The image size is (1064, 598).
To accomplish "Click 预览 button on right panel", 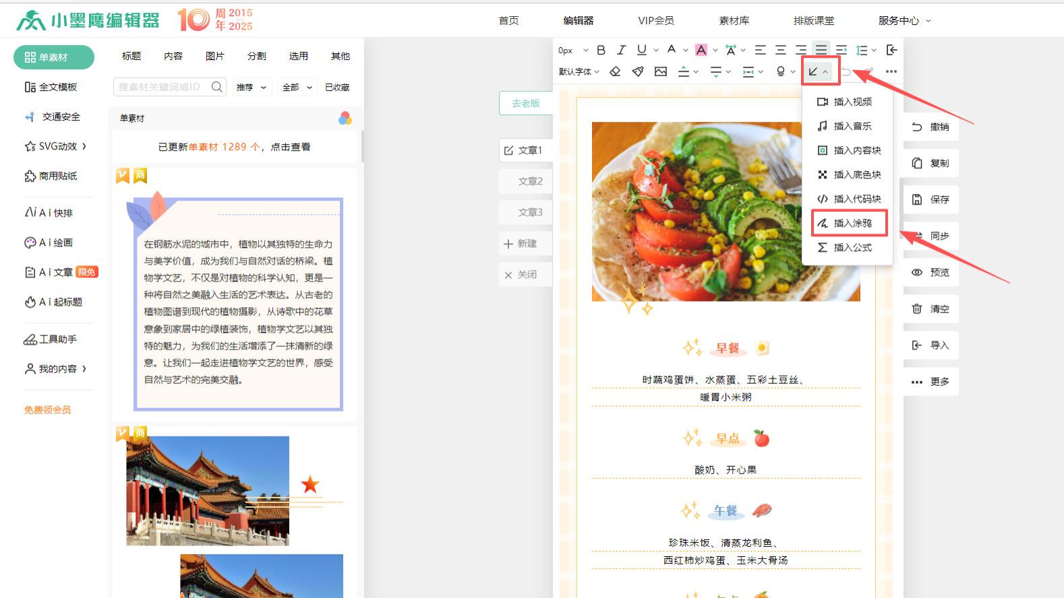I will click(930, 272).
